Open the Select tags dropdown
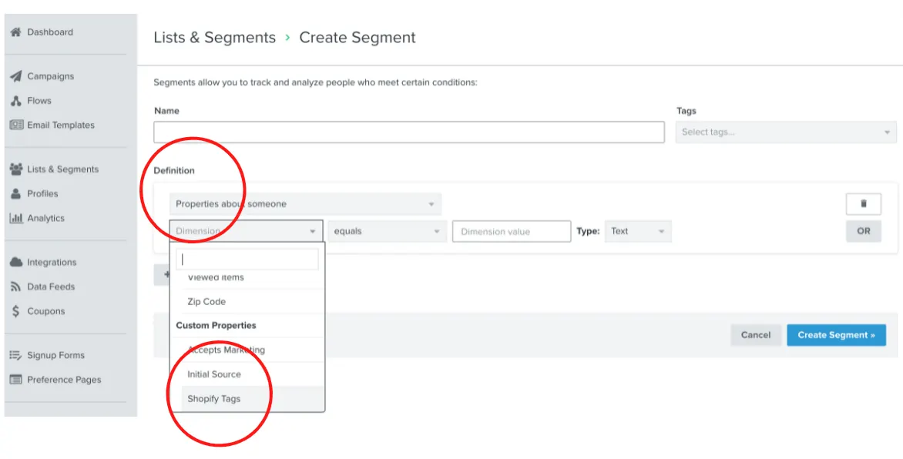The height and width of the screenshot is (459, 903). 786,132
